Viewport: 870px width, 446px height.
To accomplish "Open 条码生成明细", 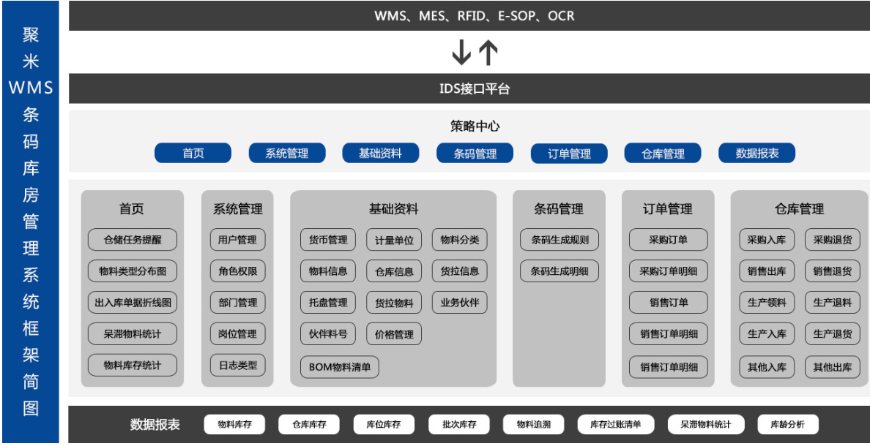I will 559,271.
